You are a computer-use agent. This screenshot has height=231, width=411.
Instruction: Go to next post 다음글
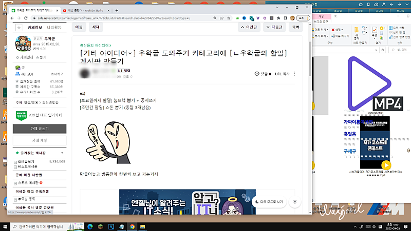pyautogui.click(x=274, y=27)
